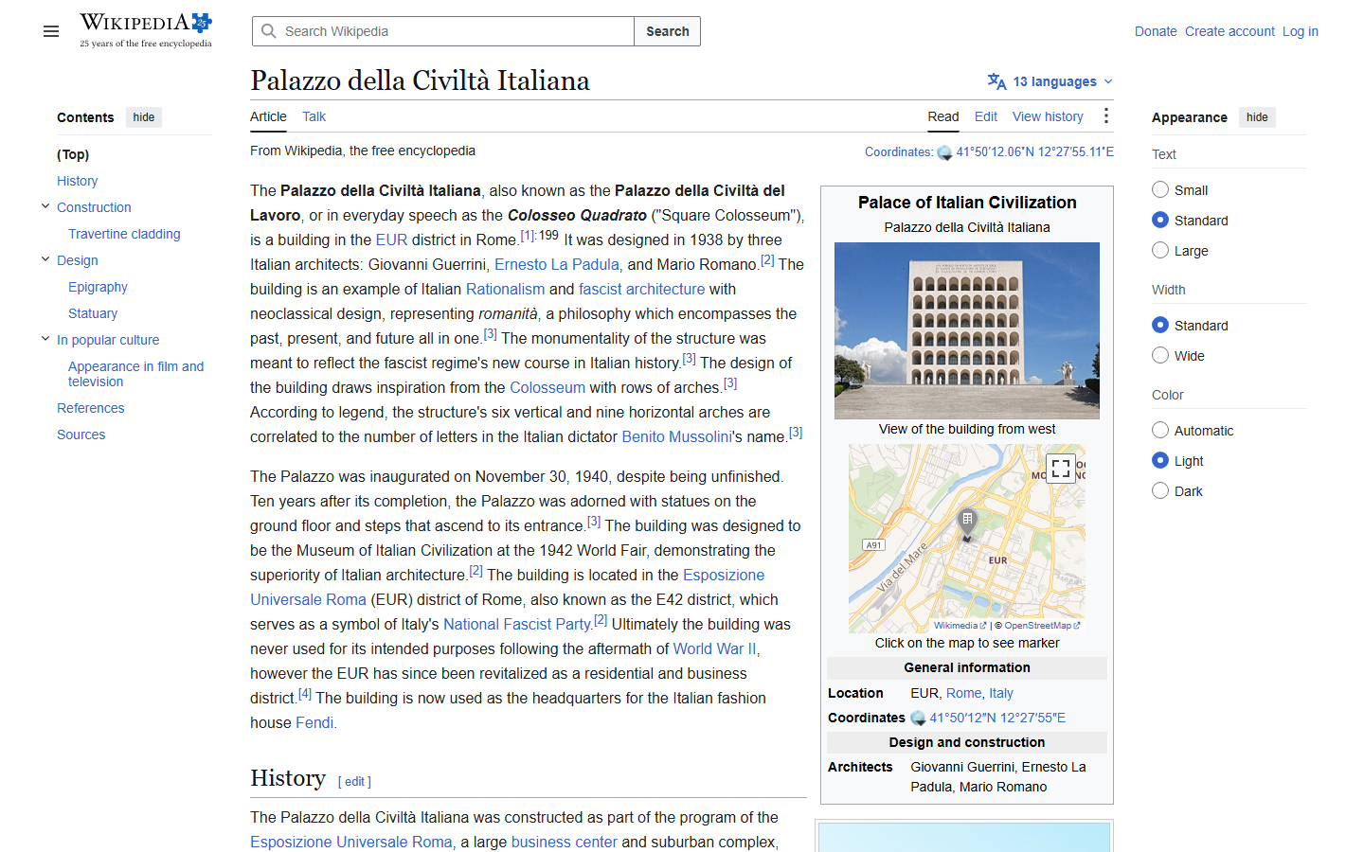Jump to Statuary in contents
The width and height of the screenshot is (1364, 852).
[93, 313]
